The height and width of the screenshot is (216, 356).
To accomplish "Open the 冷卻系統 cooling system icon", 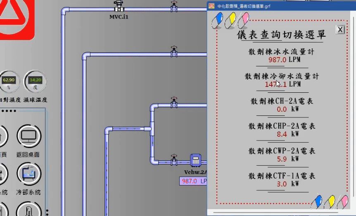I will coord(28,174).
